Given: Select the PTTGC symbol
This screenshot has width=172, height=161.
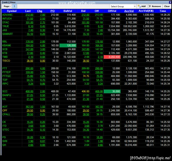Looking at the screenshot, I should point(7,76).
